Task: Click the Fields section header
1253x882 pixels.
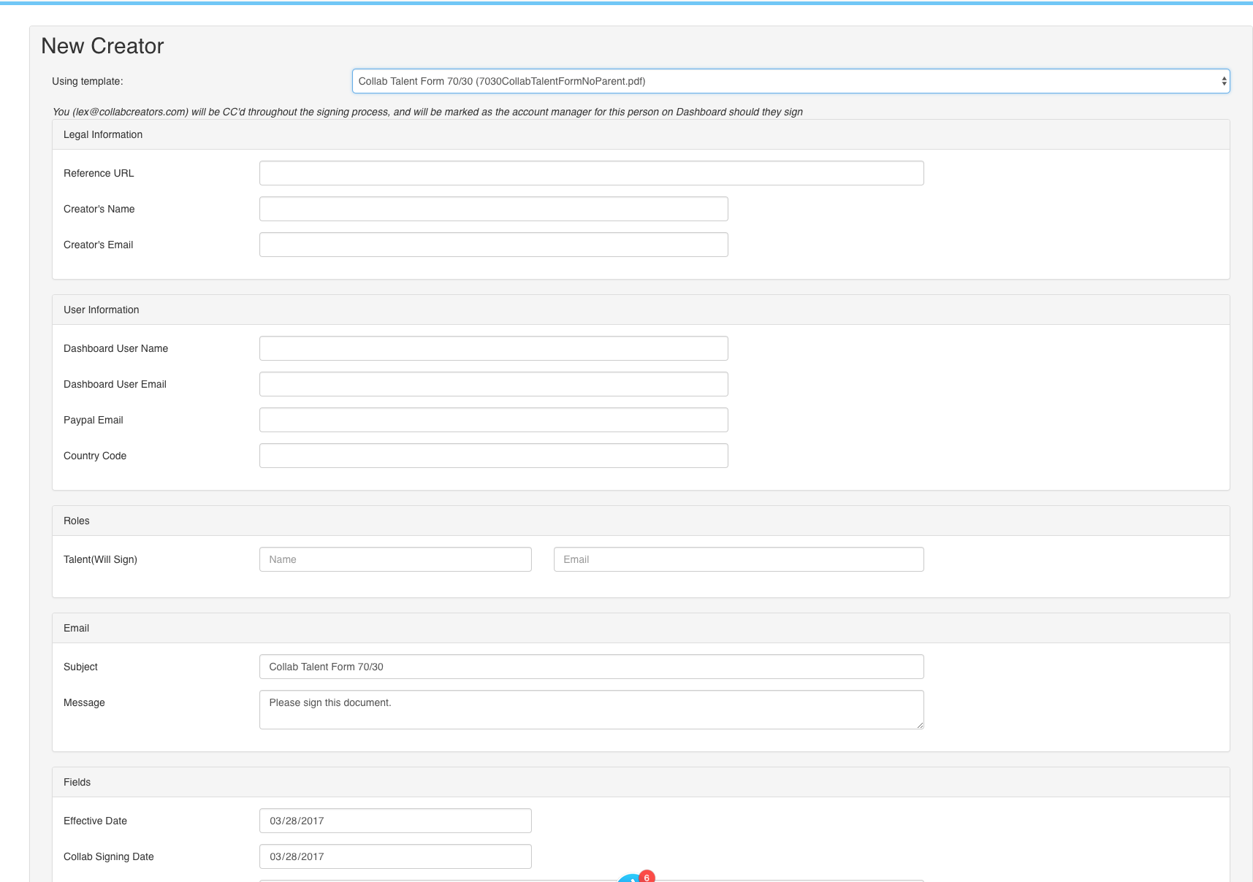Action: click(x=641, y=782)
